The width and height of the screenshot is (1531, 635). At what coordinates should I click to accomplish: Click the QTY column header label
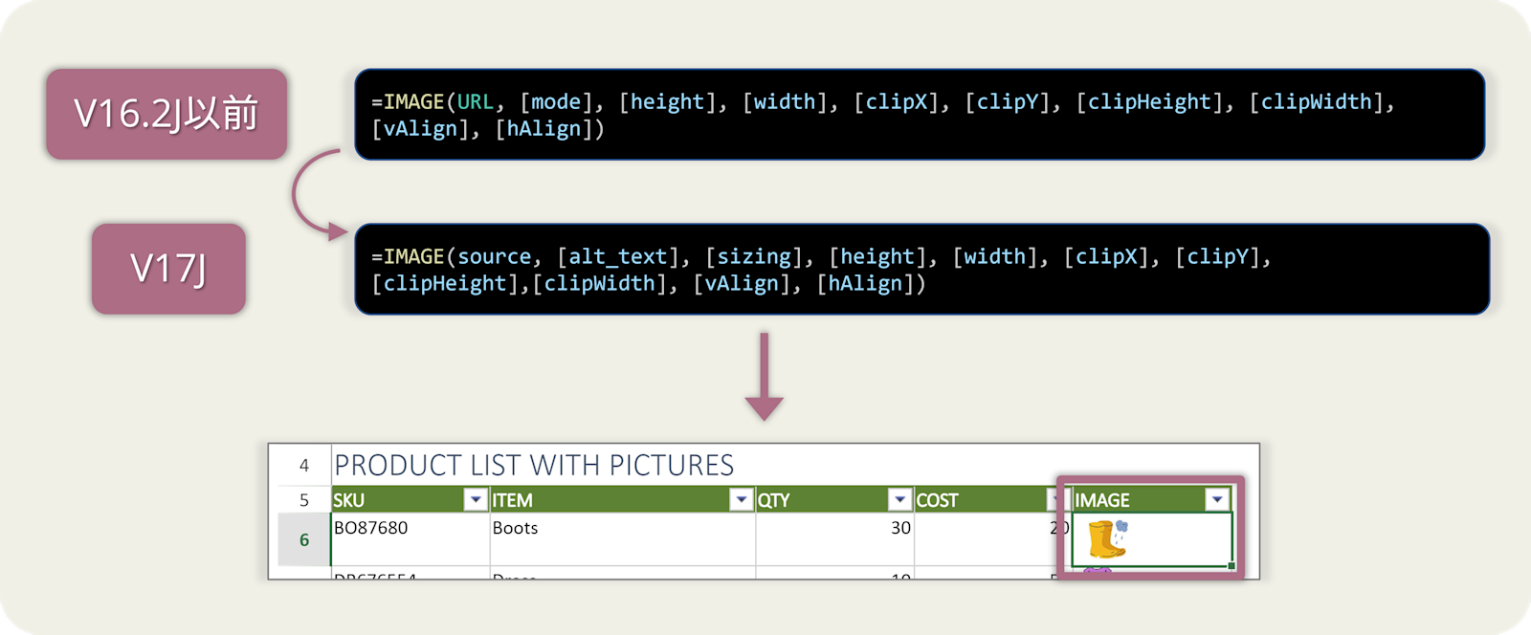(773, 500)
